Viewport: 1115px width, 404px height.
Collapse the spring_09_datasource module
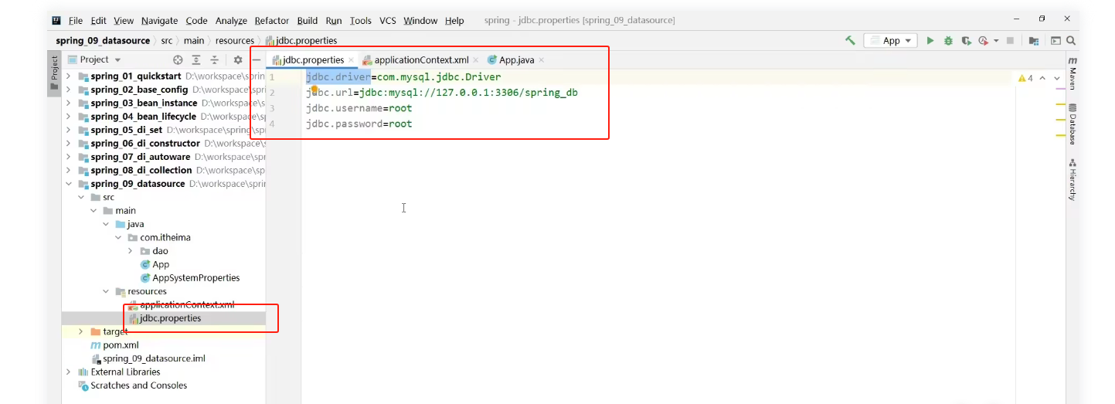pos(68,184)
